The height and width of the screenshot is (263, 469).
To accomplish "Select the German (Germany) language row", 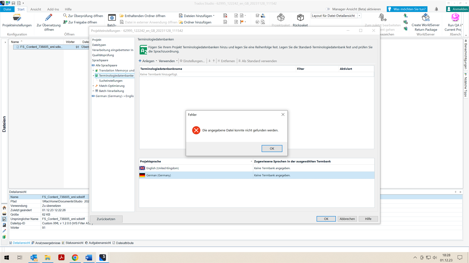I will 257,175.
